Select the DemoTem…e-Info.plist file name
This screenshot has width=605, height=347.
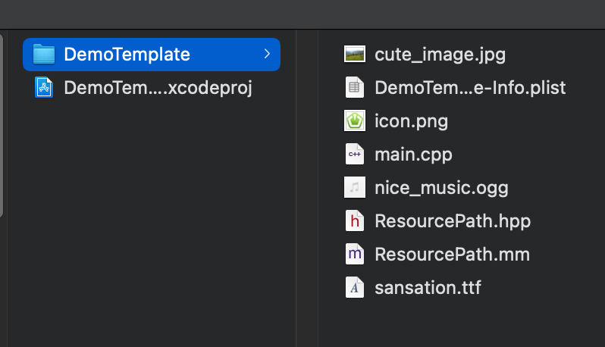pos(470,87)
